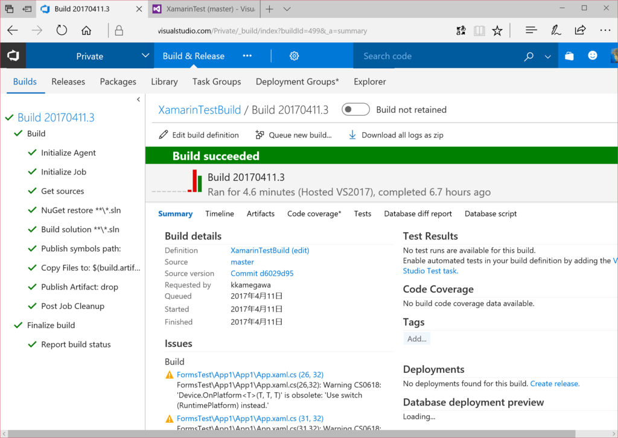Select the Get sources build step

[x=62, y=191]
